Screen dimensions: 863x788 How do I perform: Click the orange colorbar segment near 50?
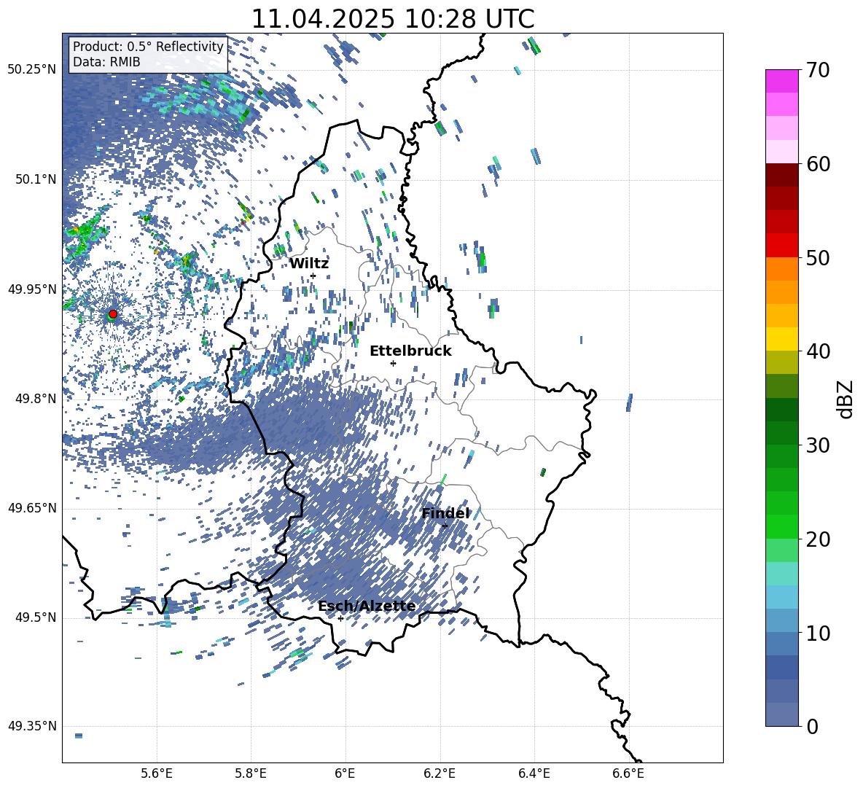(781, 268)
